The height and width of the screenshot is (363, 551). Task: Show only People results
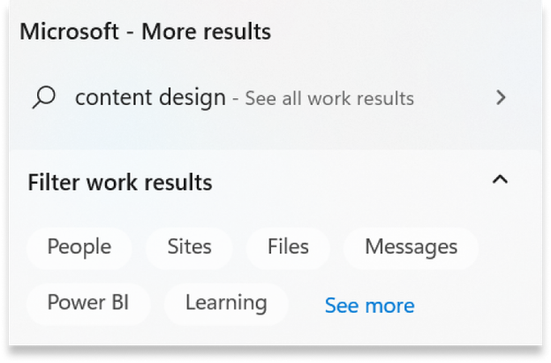(x=79, y=246)
